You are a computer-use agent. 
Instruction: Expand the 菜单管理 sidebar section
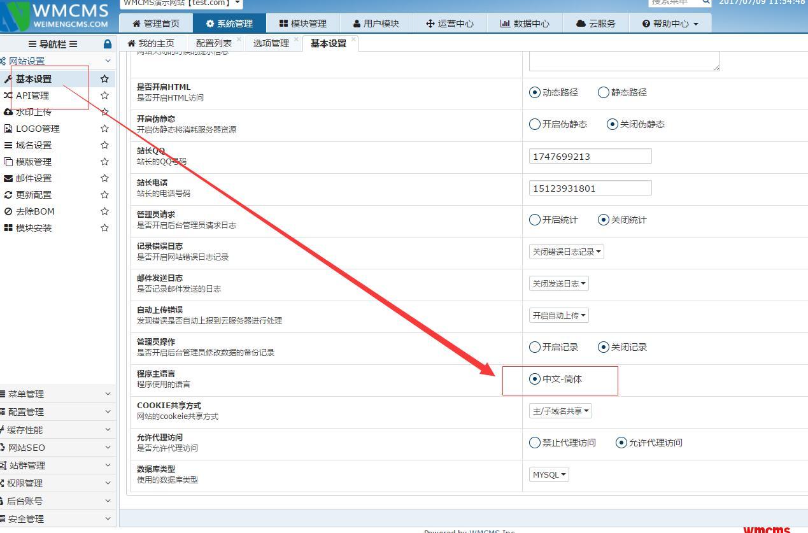[x=56, y=394]
